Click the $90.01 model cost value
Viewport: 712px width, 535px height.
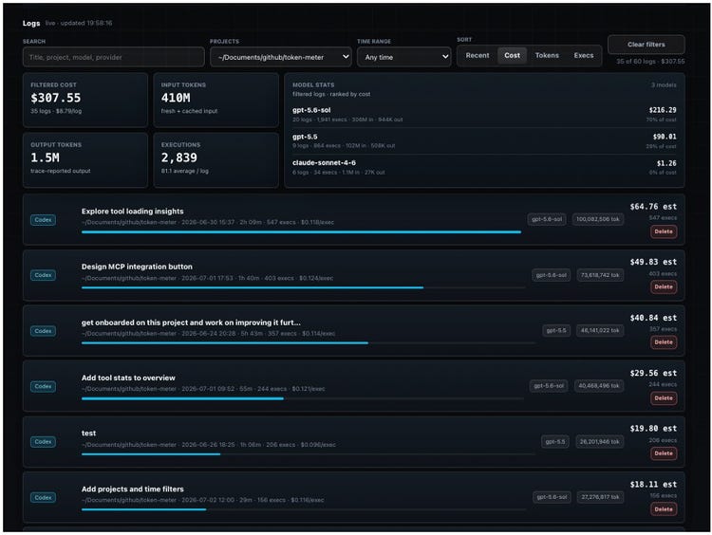pyautogui.click(x=665, y=137)
